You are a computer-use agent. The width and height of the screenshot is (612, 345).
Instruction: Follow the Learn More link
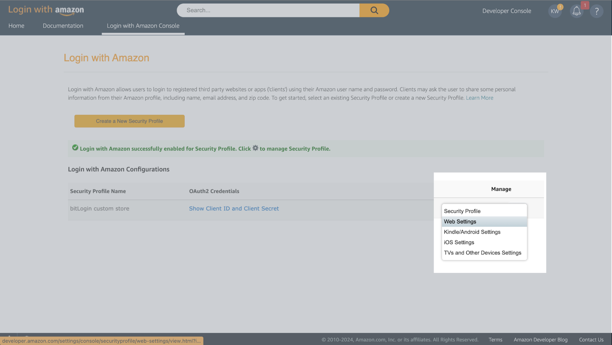(479, 98)
